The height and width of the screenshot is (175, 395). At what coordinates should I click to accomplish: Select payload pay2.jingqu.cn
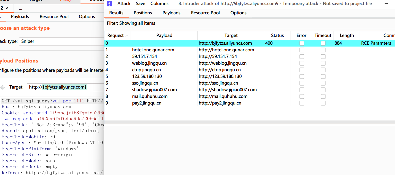(x=147, y=103)
